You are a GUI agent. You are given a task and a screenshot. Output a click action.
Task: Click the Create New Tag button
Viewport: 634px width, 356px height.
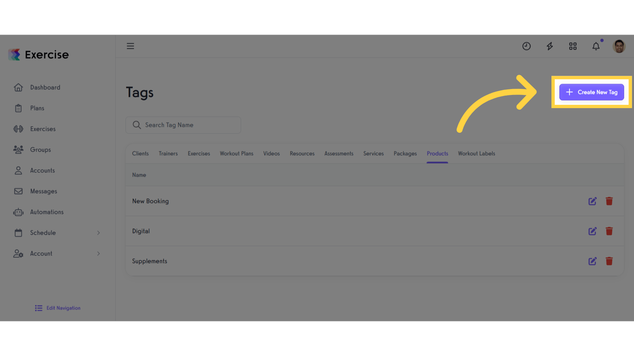coord(591,92)
